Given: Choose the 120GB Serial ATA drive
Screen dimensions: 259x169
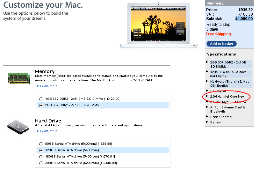Looking at the screenshot, I should coord(41,150).
